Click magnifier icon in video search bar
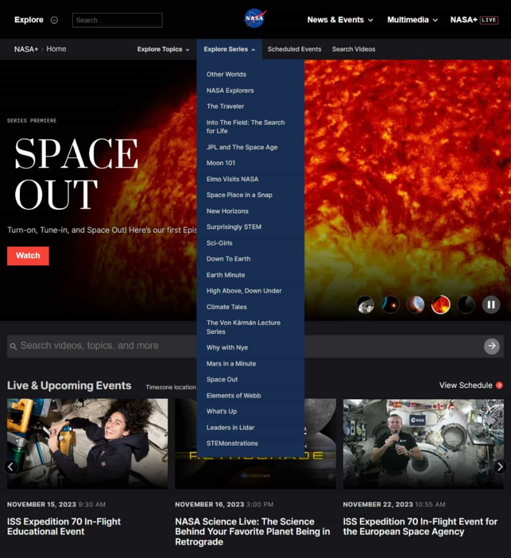The image size is (511, 558). click(13, 346)
